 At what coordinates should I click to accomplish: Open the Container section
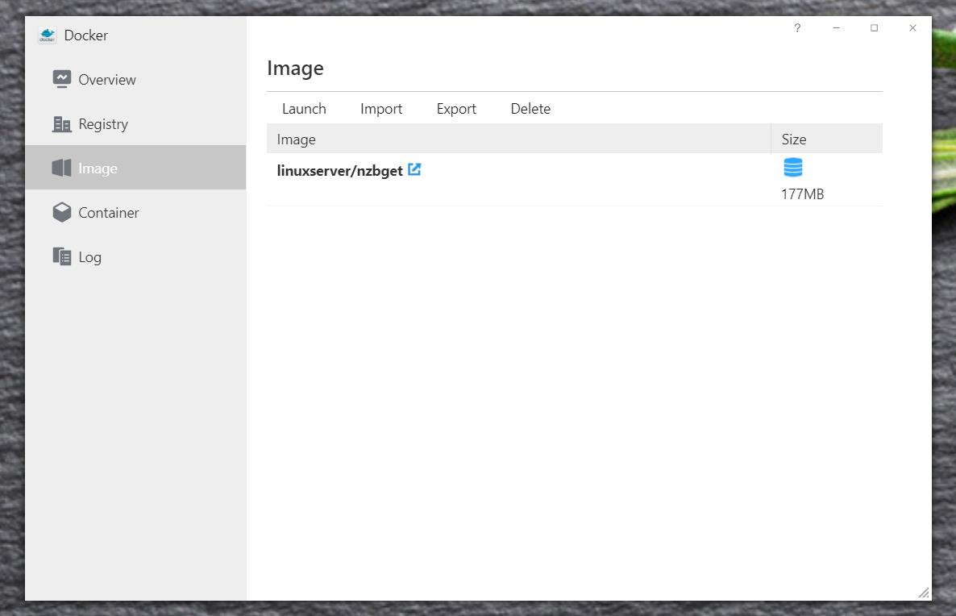coord(108,213)
